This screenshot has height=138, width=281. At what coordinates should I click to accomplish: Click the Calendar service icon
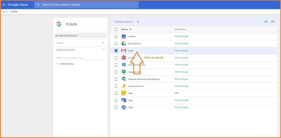(123, 36)
